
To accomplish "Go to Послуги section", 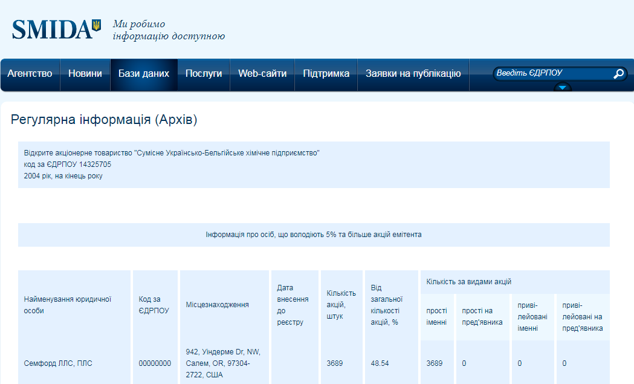I will (204, 74).
